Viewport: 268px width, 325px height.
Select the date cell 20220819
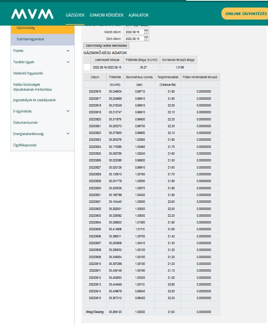point(95,112)
